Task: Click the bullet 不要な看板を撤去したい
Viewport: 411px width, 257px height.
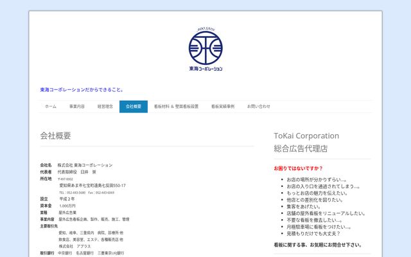Action: (314, 220)
